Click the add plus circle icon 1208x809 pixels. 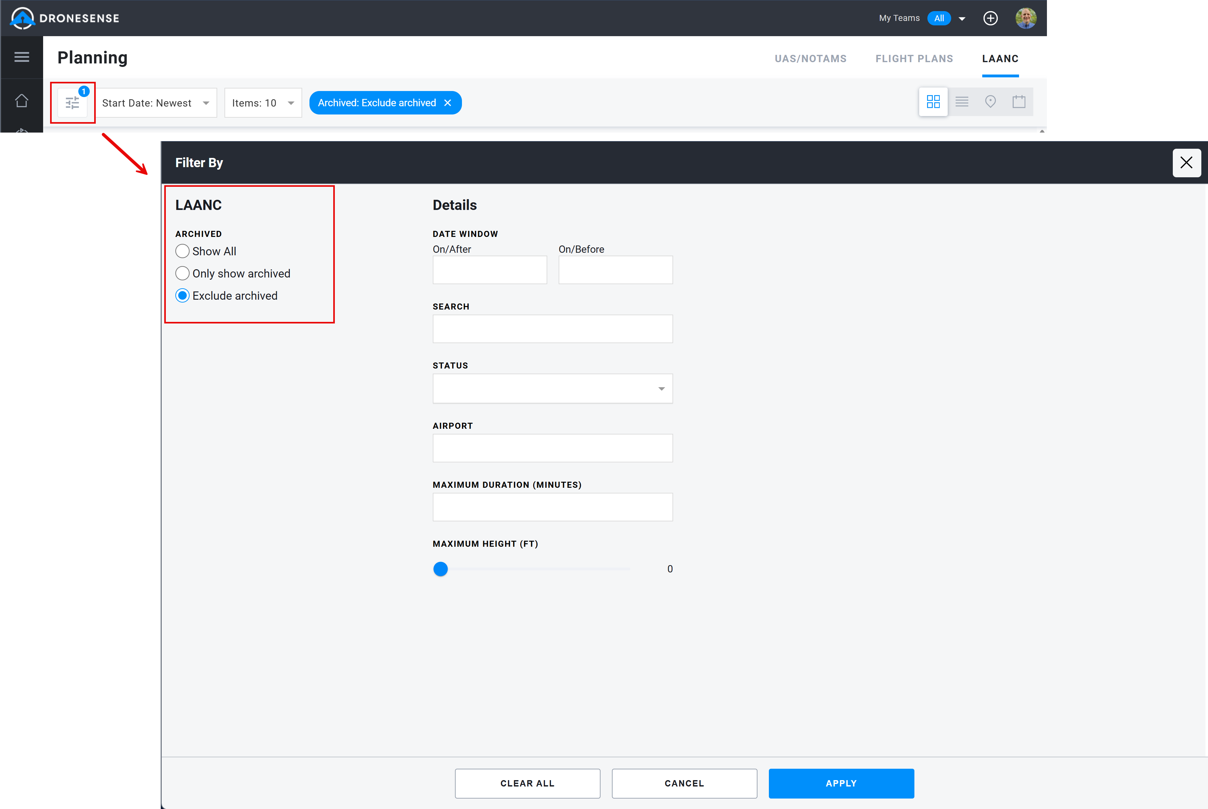pyautogui.click(x=990, y=18)
